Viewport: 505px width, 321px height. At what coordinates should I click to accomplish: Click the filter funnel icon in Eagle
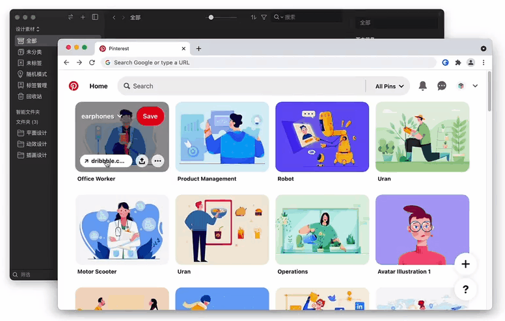[x=264, y=18]
